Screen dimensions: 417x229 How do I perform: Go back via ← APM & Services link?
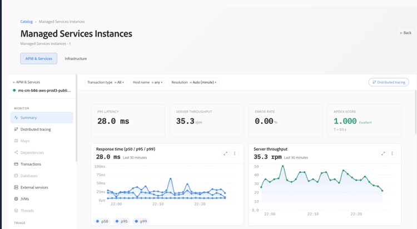(x=26, y=82)
